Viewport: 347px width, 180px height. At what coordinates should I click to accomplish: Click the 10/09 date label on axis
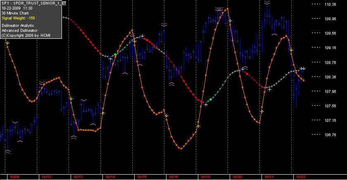[14, 177]
